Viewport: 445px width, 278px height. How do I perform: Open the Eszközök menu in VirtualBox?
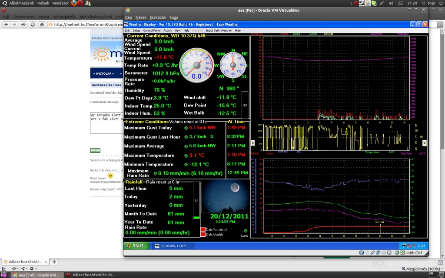(x=157, y=18)
